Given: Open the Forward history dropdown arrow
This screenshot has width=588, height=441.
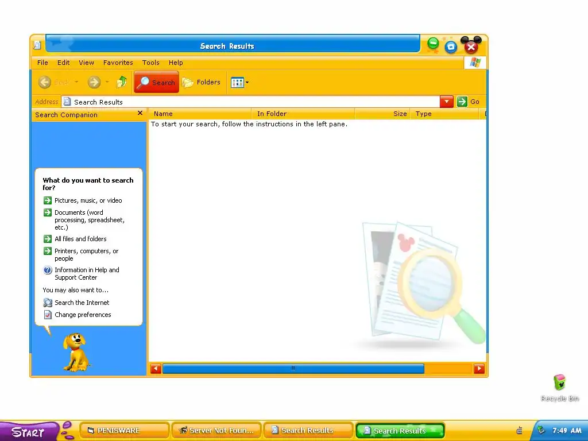Looking at the screenshot, I should (x=107, y=82).
